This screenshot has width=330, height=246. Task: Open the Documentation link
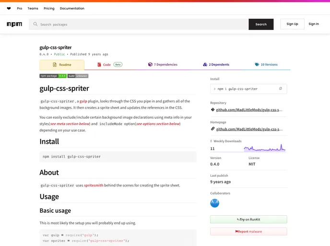pos(72,9)
